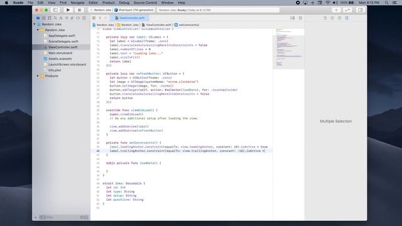Viewport: 402px width, 226px height.
Task: Open AppDelegate.swift in the navigator
Action: pyautogui.click(x=62, y=36)
